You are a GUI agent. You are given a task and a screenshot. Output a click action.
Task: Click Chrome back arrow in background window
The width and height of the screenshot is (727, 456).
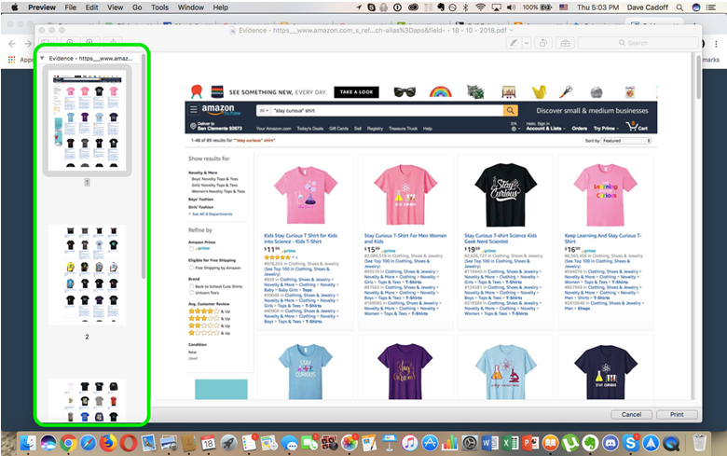pos(12,44)
